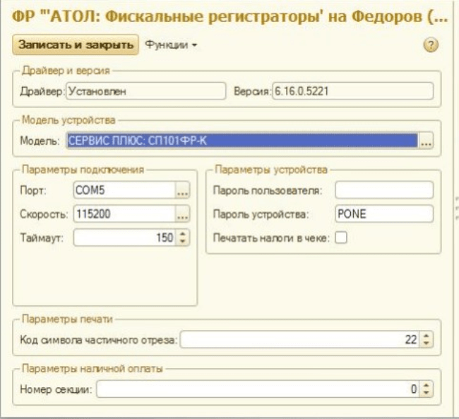Click the empty 'Пароль пользователя' field
This screenshot has width=459, height=419.
click(384, 190)
